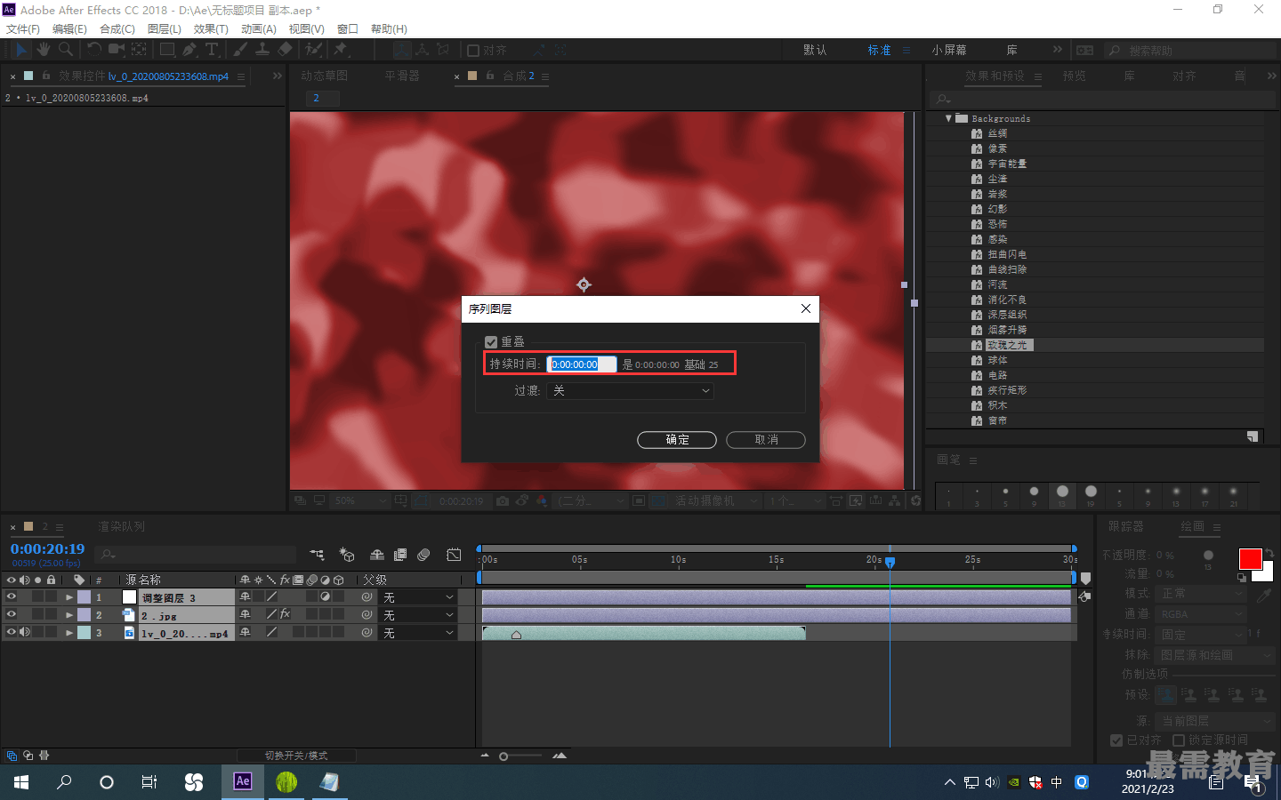Click 切换开关/模式 in the timeline
This screenshot has width=1281, height=800.
(x=296, y=756)
